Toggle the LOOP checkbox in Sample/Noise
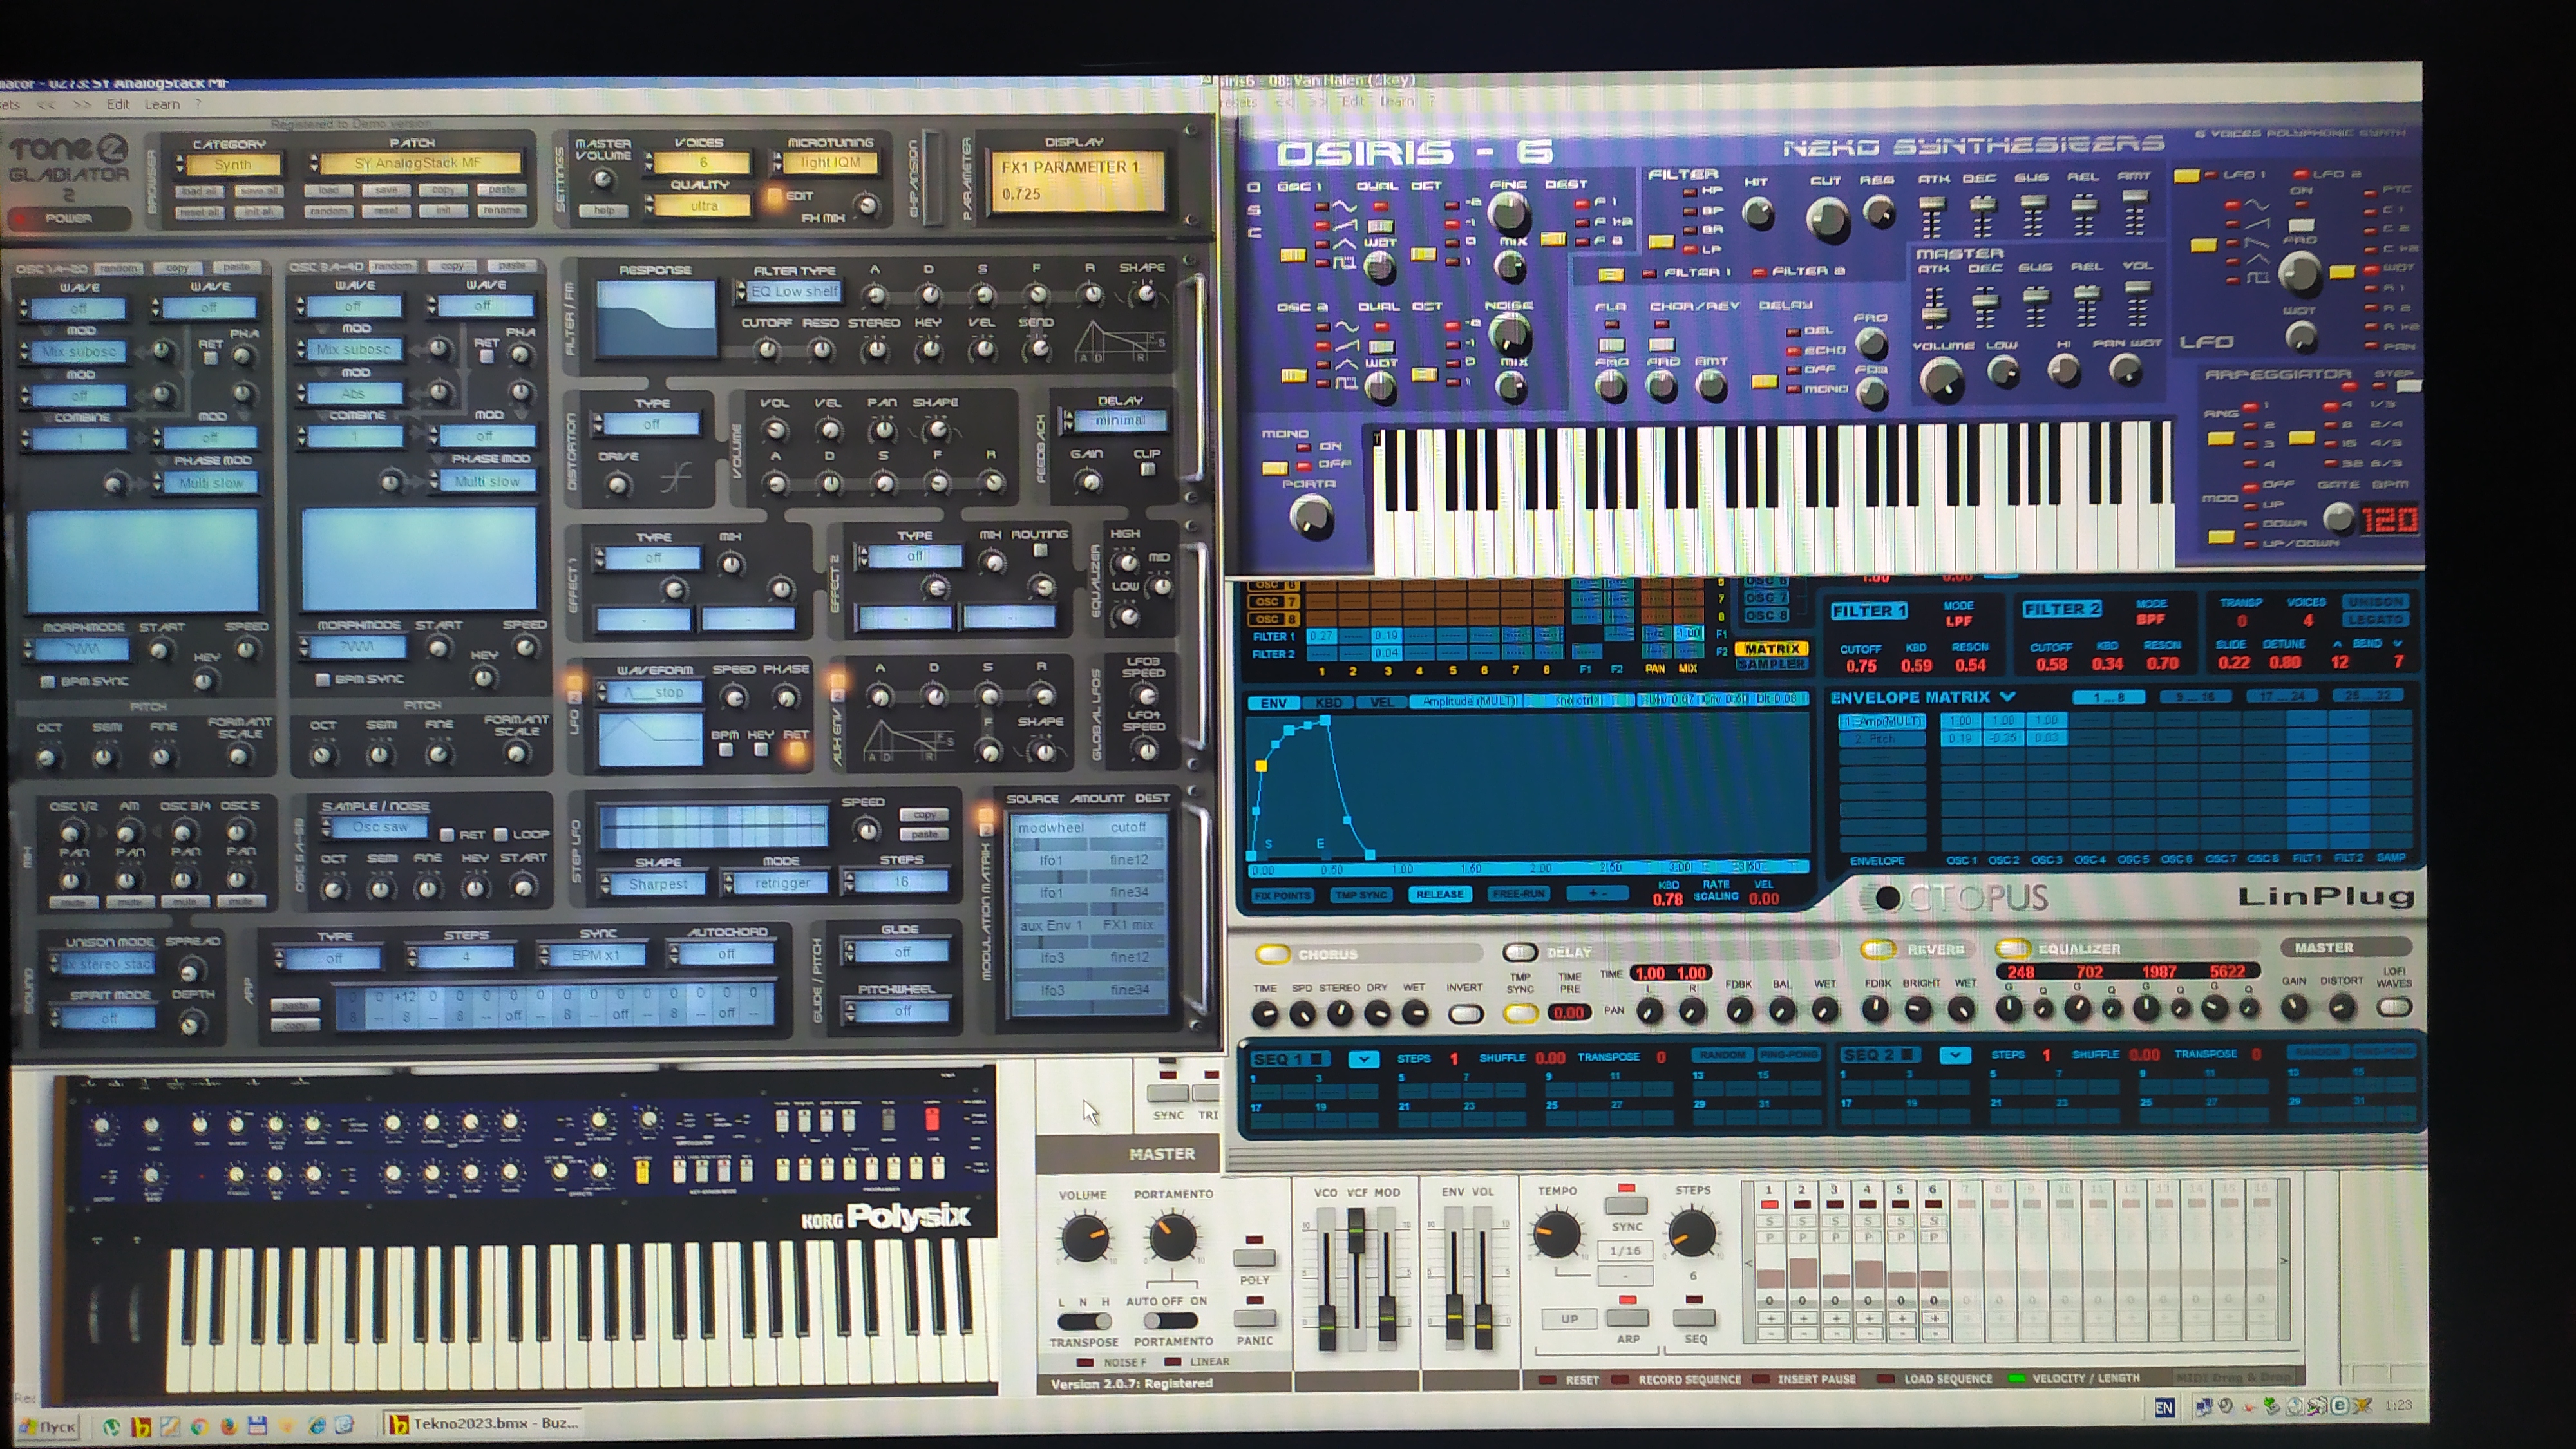The width and height of the screenshot is (2576, 1449). coord(501,834)
